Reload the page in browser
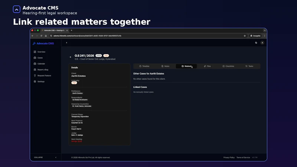 click(x=41, y=36)
